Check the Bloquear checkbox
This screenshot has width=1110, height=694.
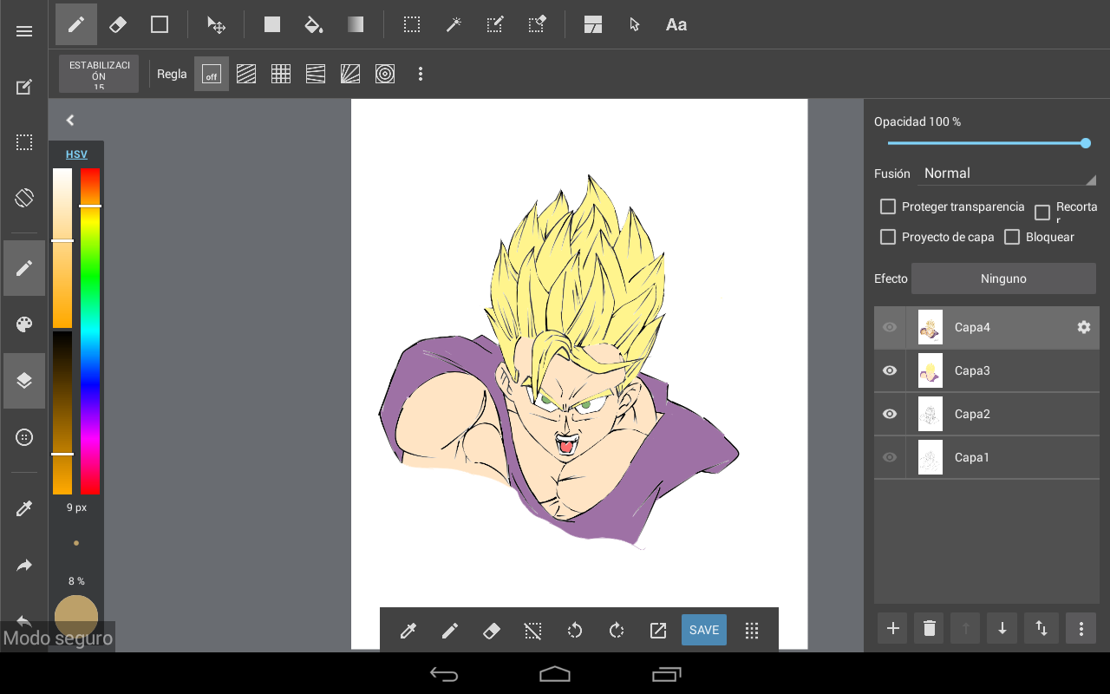[1012, 237]
